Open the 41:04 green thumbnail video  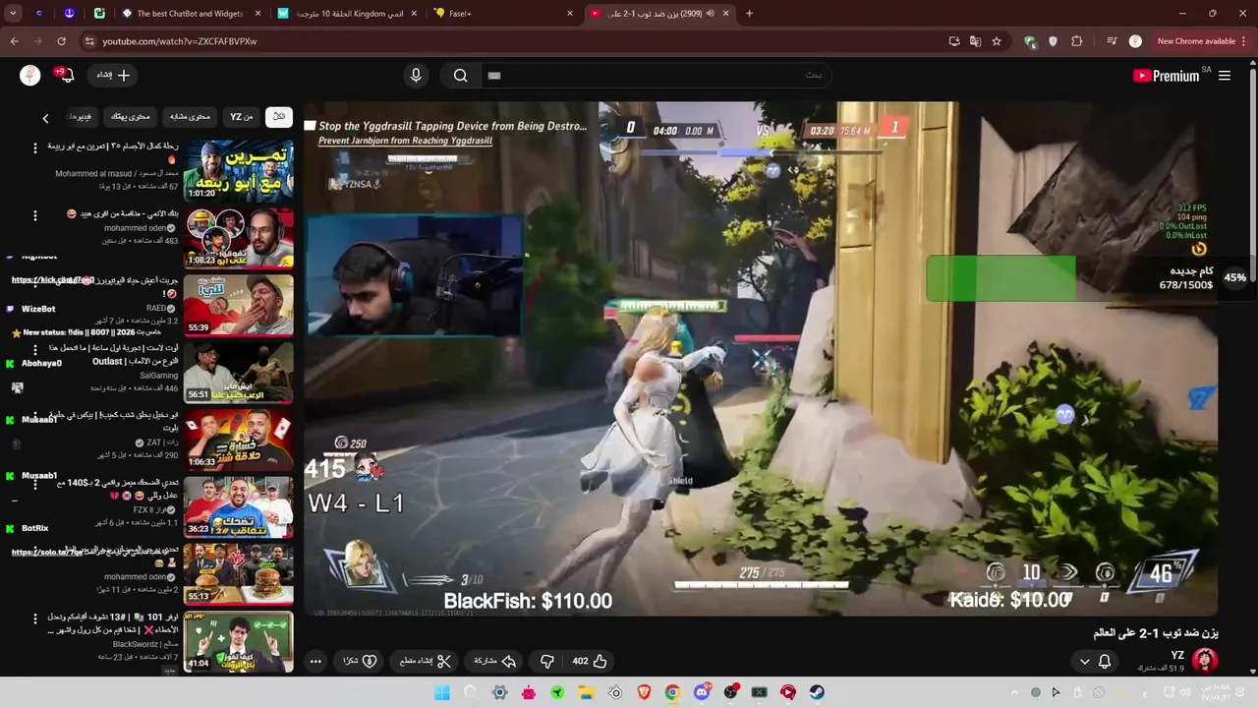239,641
